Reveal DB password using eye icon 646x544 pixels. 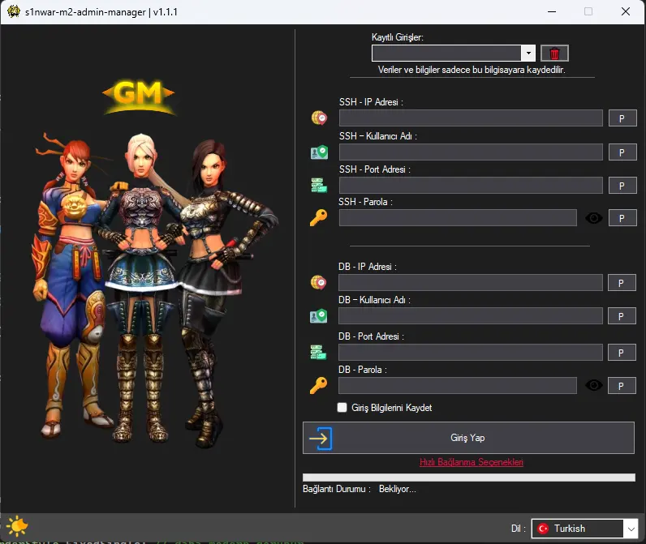pos(594,385)
